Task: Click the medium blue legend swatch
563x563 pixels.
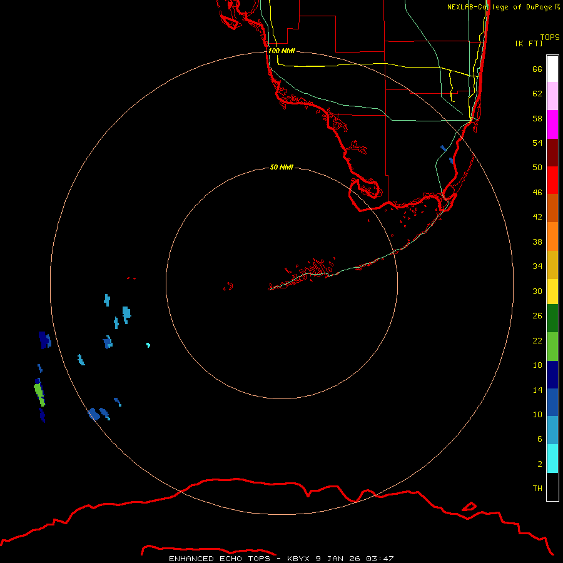Action: (x=552, y=402)
